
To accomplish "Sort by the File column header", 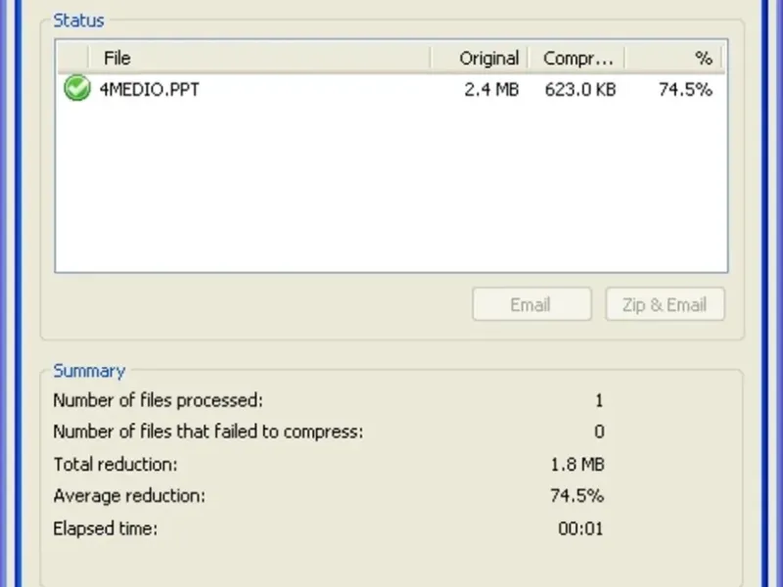I will point(117,59).
